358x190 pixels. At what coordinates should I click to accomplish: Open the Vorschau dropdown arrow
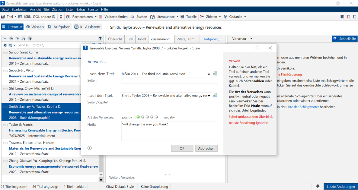tap(251, 39)
